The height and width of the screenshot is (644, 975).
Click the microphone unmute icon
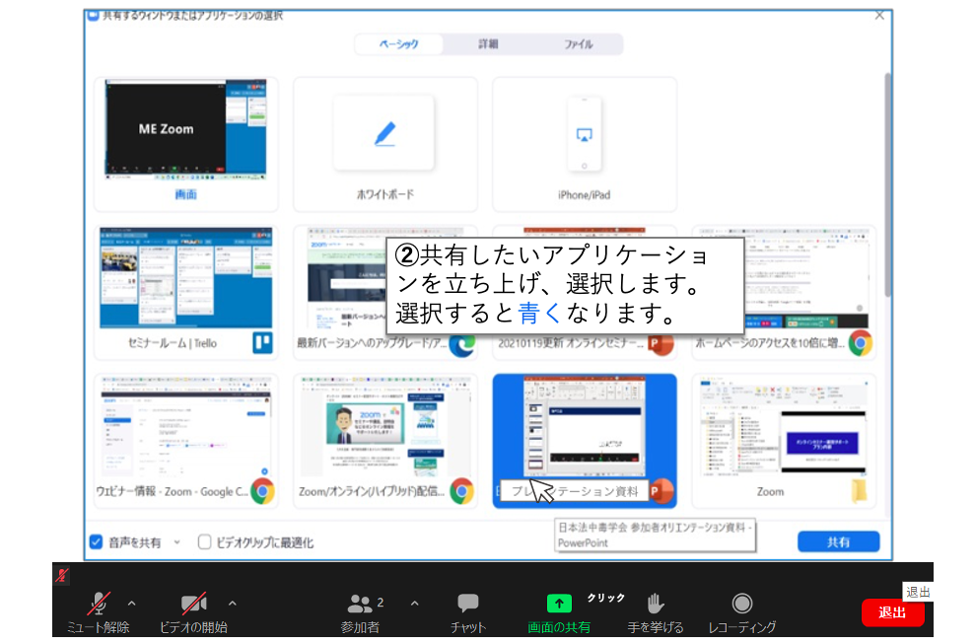click(99, 603)
